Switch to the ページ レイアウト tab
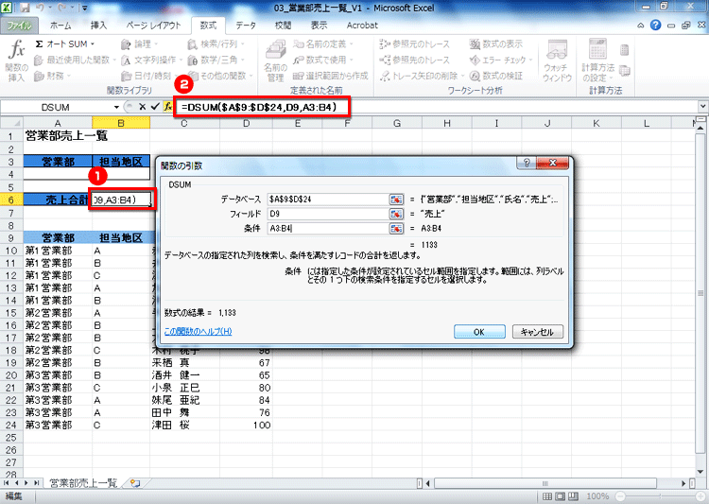Screen dimensions: 709x504 coord(154,26)
